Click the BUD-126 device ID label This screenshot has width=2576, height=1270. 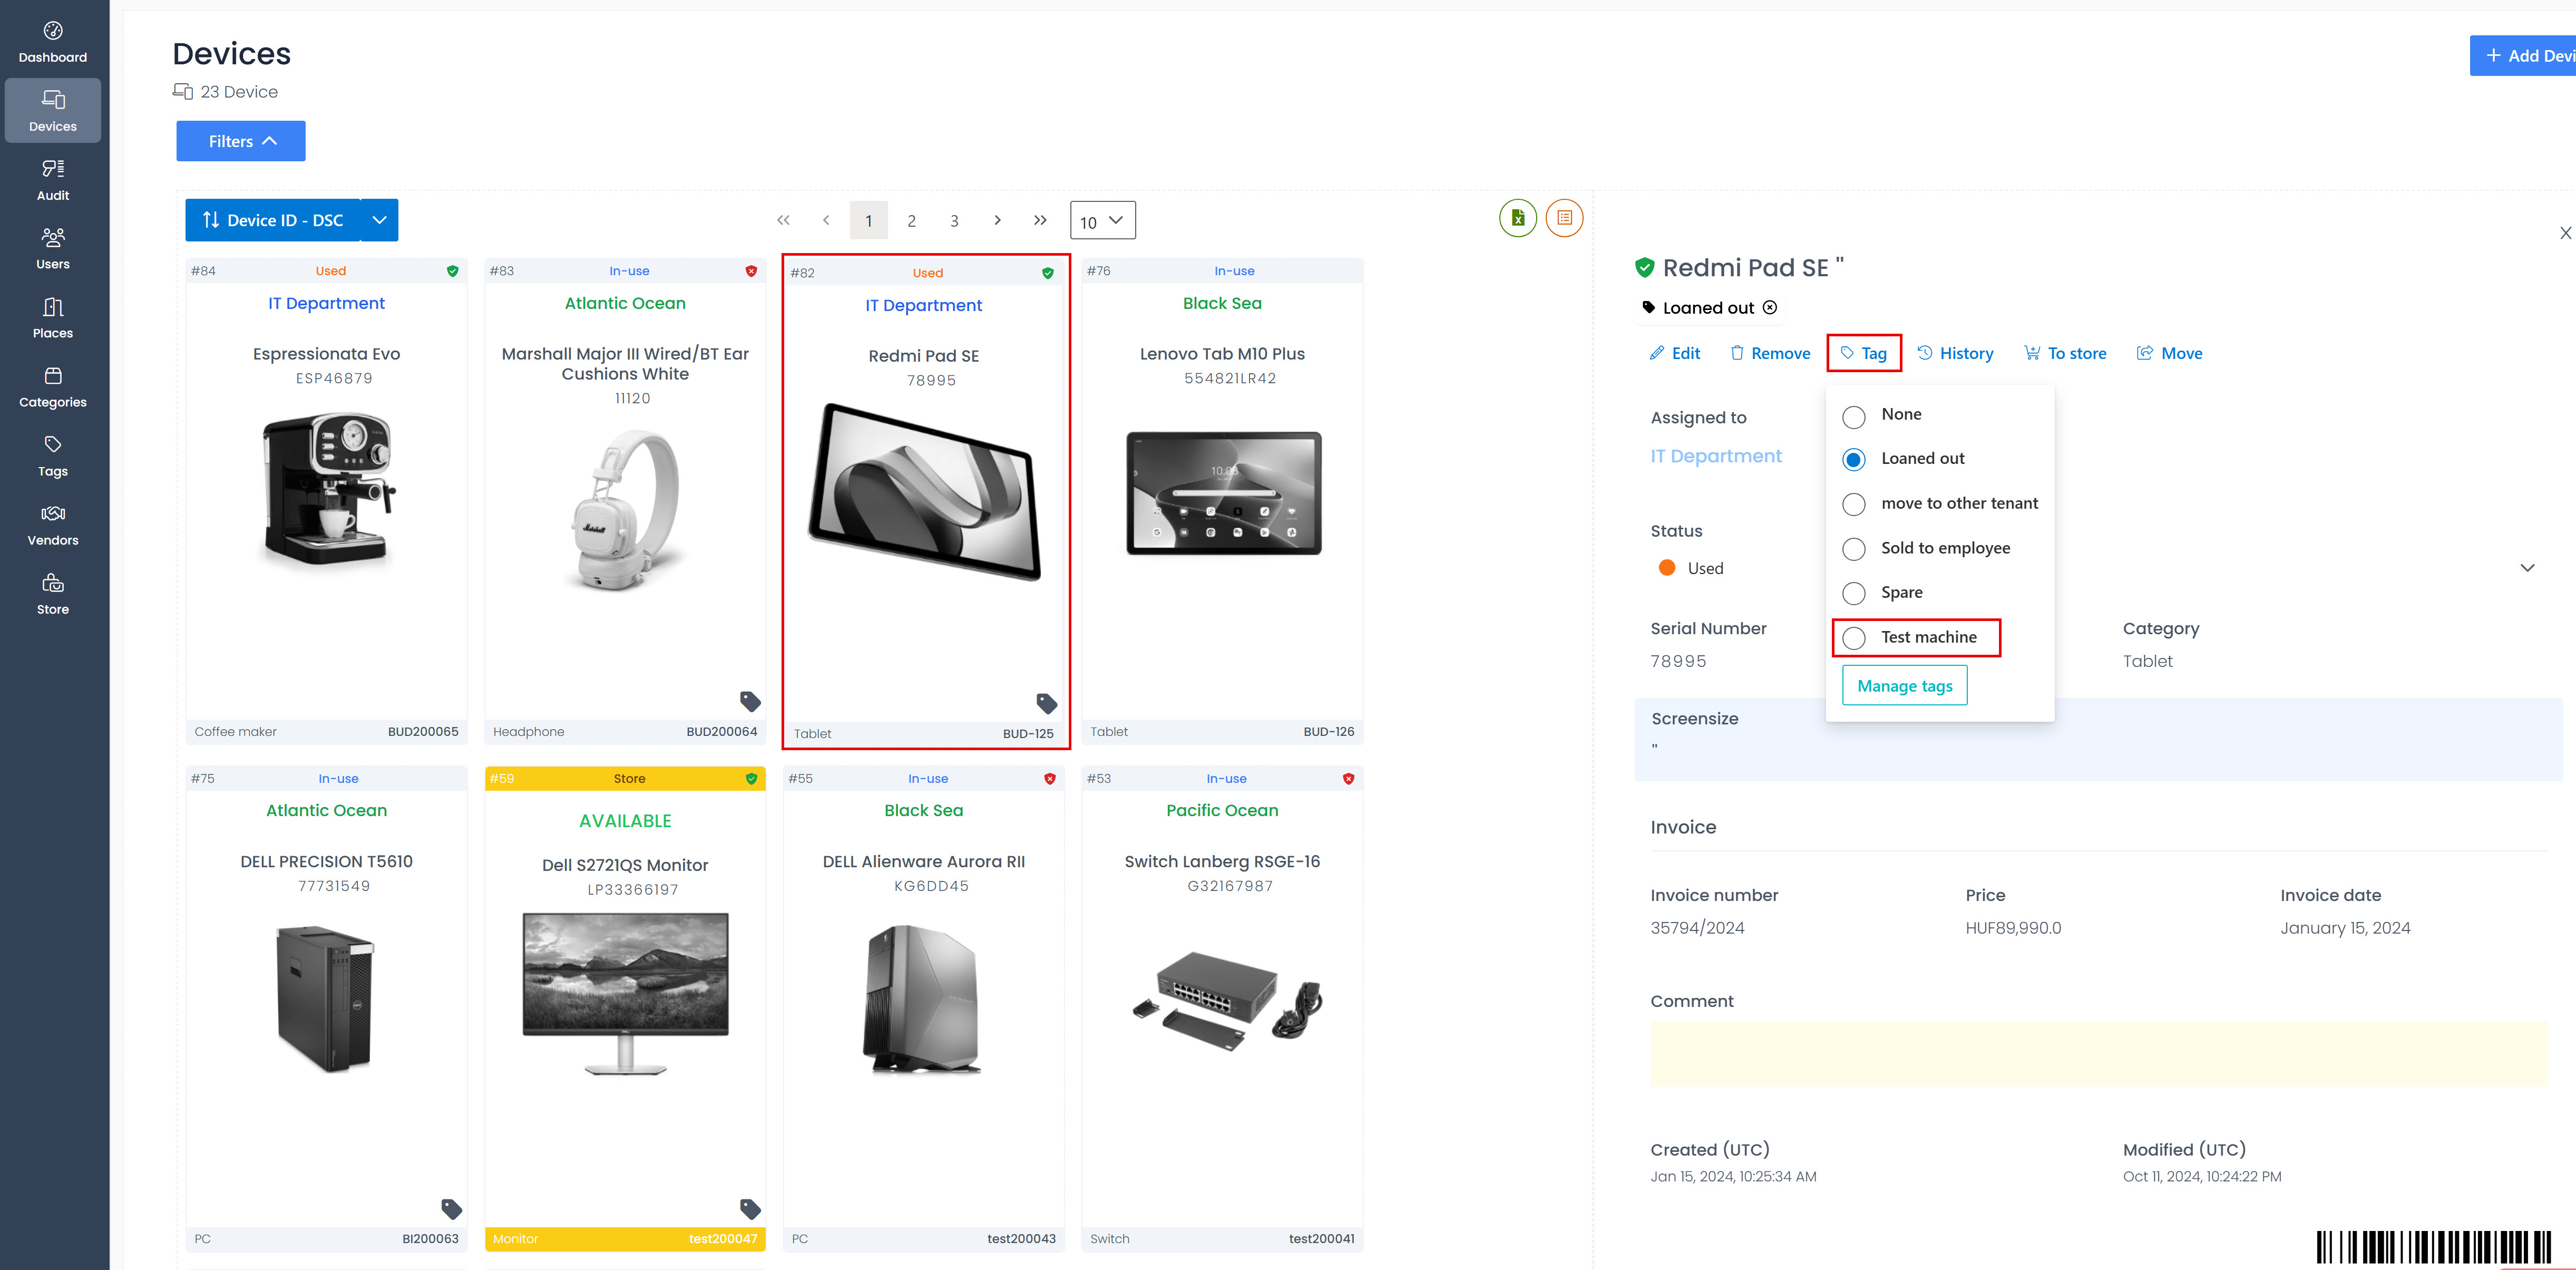click(1328, 732)
